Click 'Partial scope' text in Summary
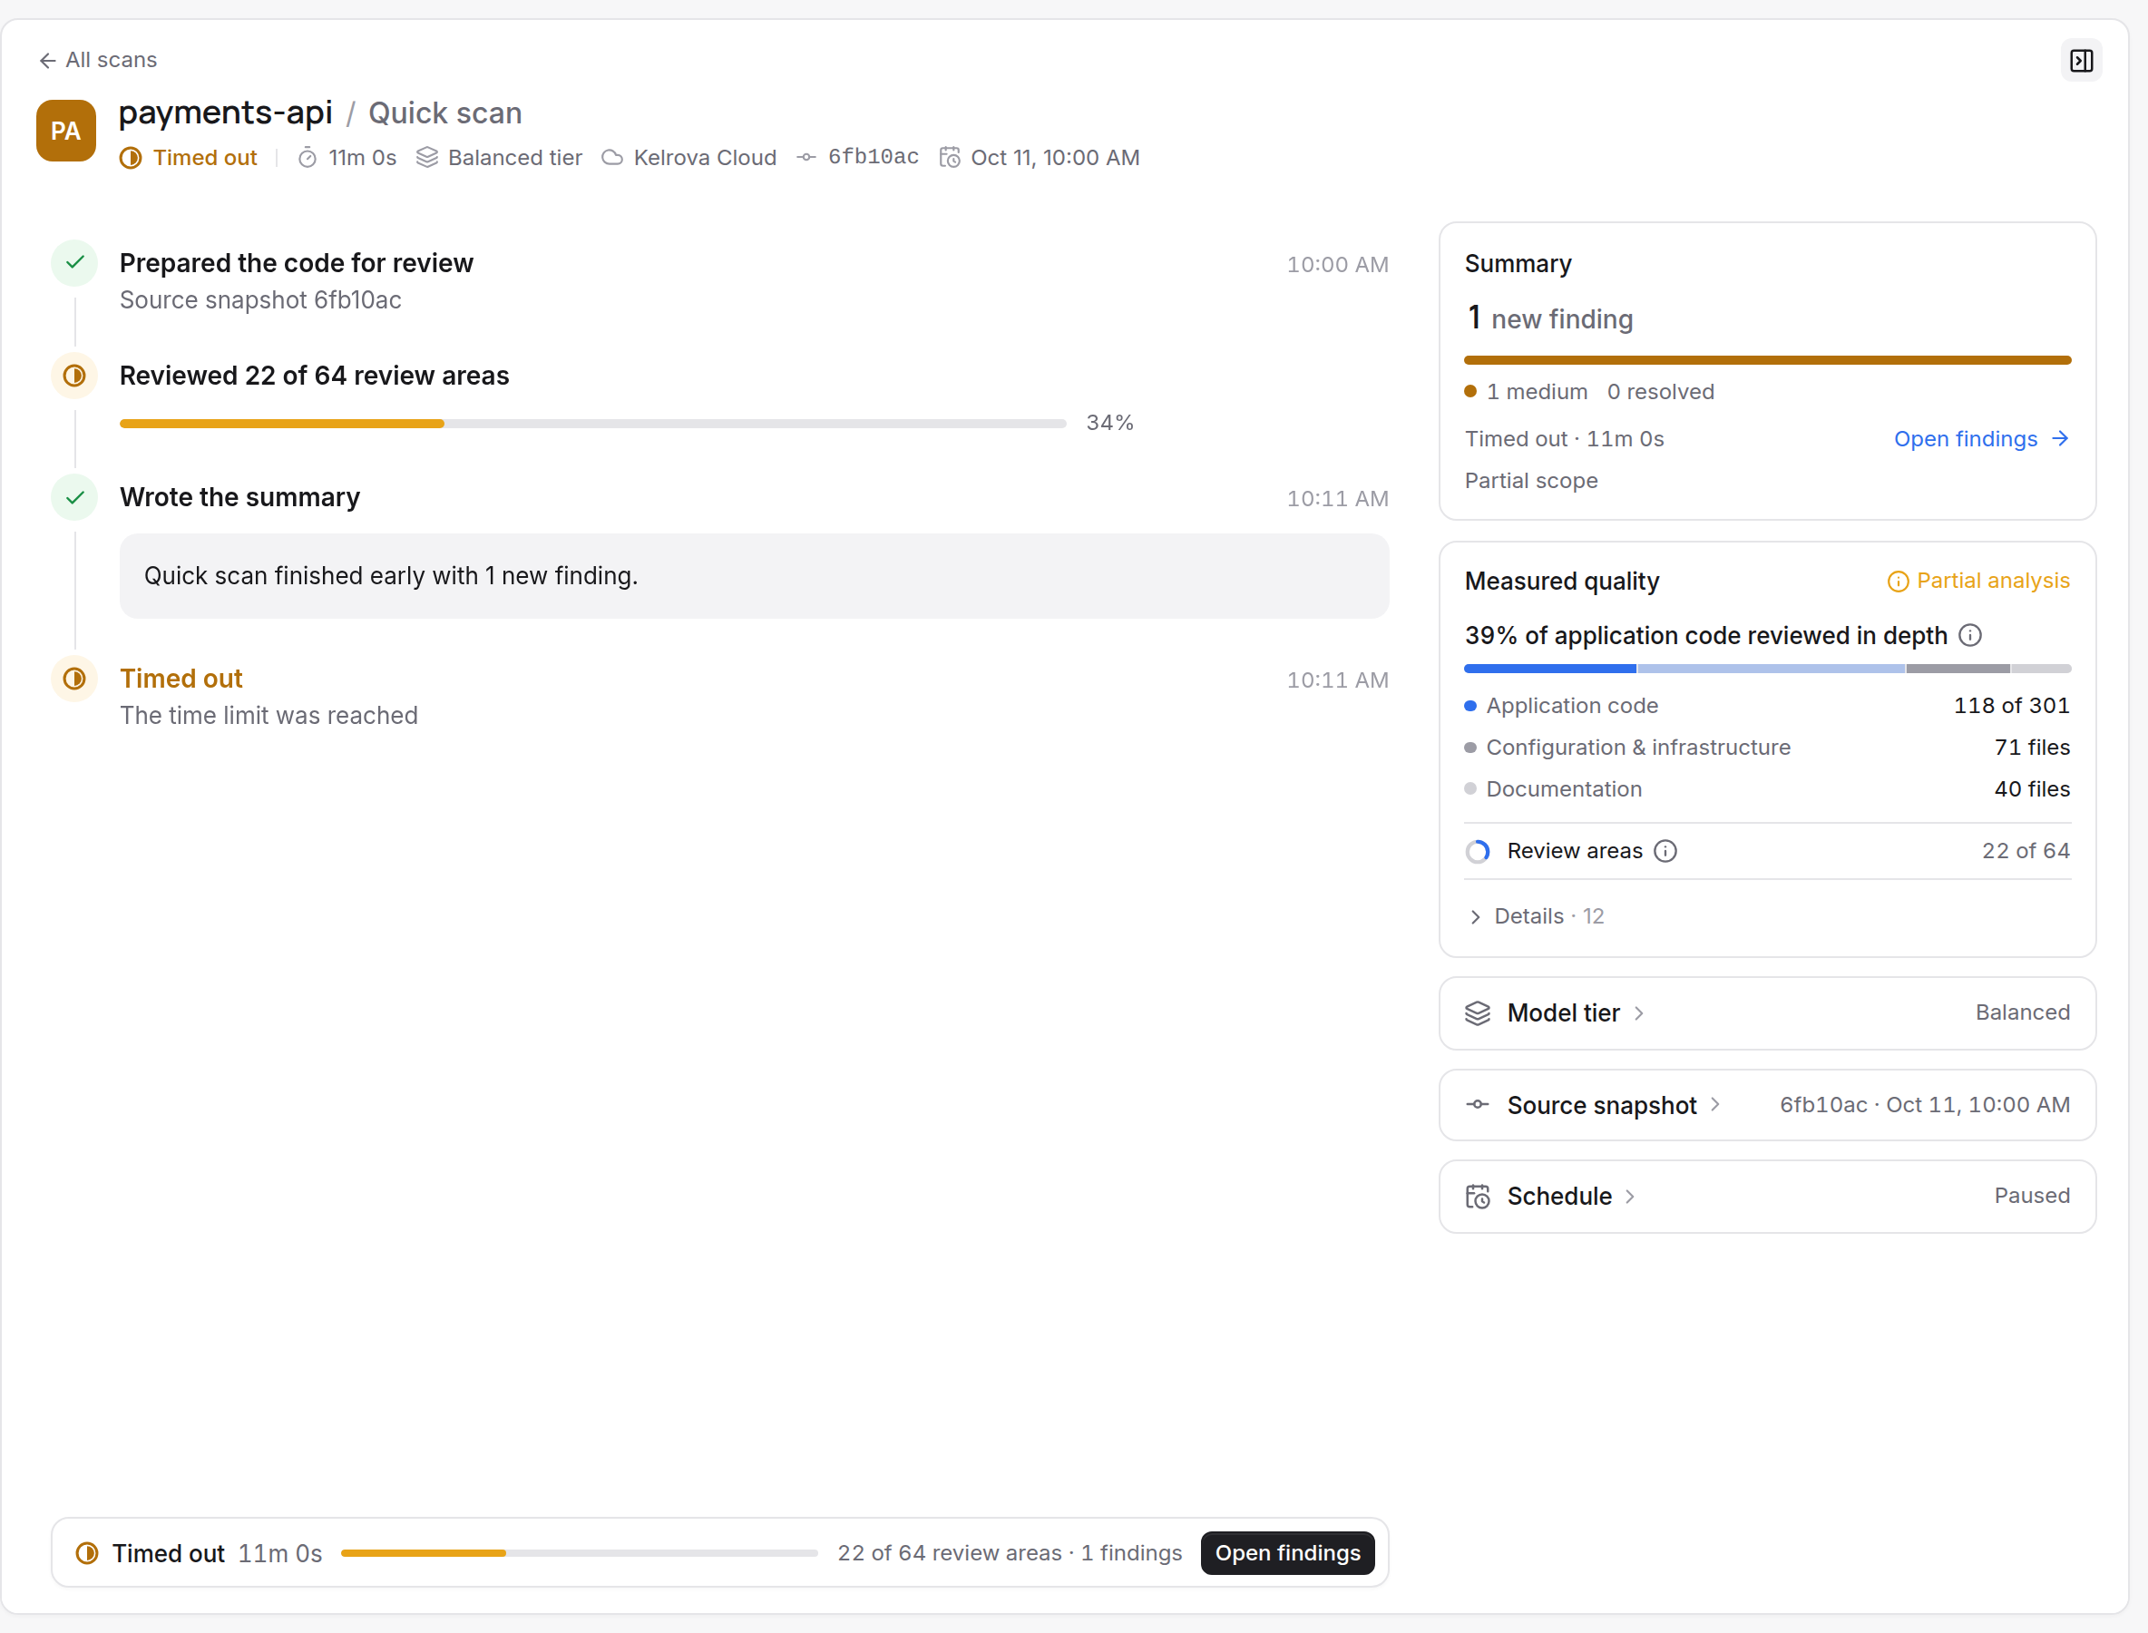Image resolution: width=2148 pixels, height=1633 pixels. point(1532,481)
